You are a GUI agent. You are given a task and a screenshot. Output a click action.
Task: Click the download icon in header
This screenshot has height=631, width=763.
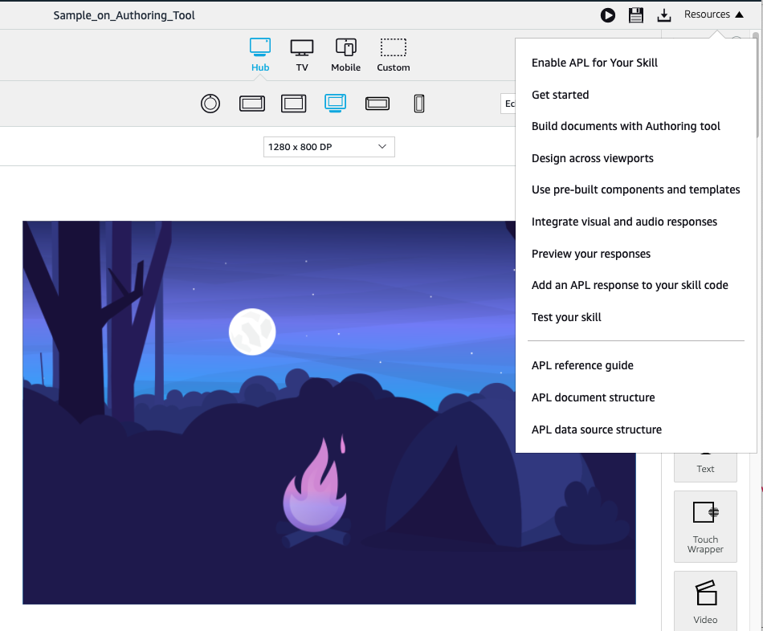pyautogui.click(x=663, y=15)
